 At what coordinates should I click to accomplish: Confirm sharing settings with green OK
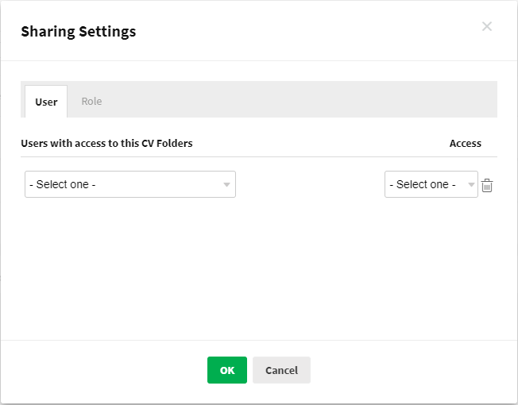tap(227, 370)
